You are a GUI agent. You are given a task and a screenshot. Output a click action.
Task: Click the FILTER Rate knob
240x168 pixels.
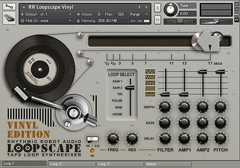(x=165, y=123)
